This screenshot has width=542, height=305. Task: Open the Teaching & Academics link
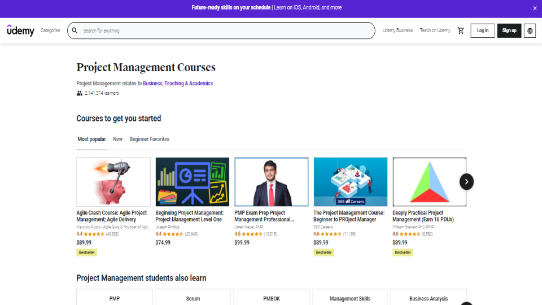[189, 84]
